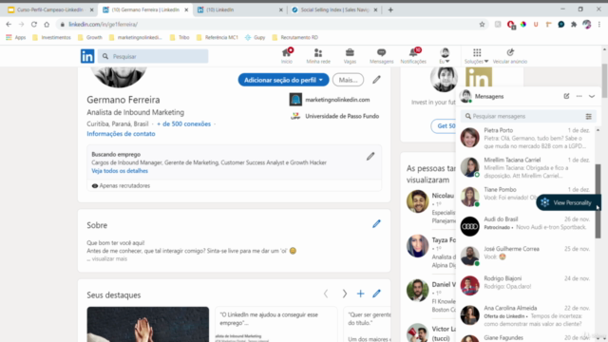
Task: Open message filter settings icon
Action: pyautogui.click(x=589, y=116)
